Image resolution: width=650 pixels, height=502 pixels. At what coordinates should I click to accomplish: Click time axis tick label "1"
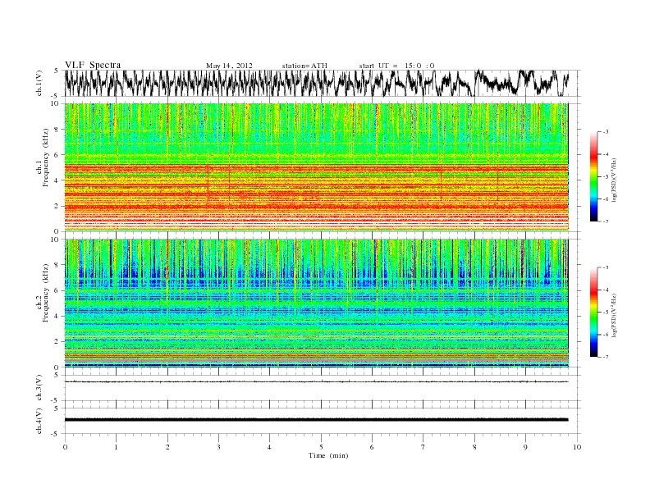point(116,447)
